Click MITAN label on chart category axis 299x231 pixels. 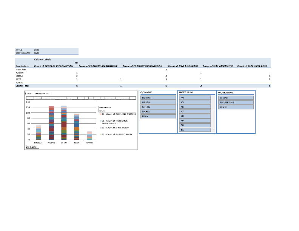64,143
